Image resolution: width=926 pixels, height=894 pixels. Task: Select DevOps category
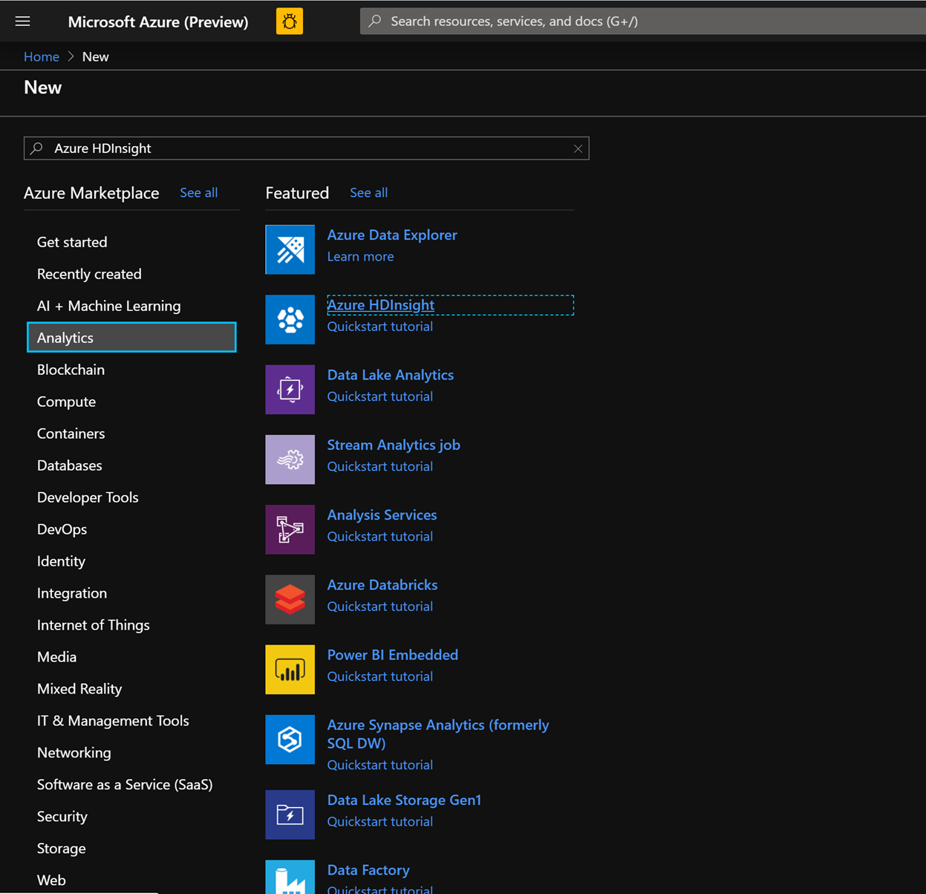(x=62, y=529)
